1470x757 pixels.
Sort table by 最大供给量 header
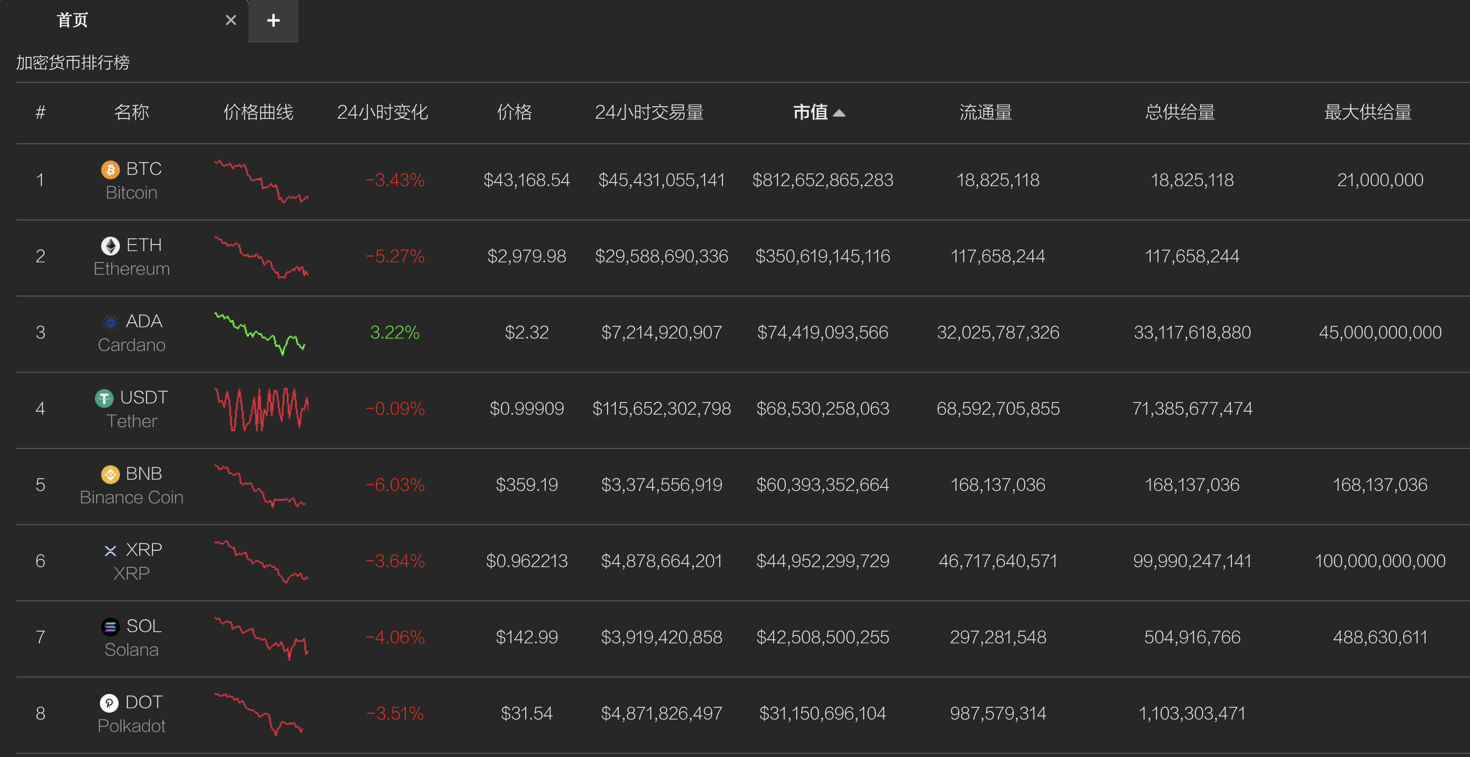coord(1368,112)
